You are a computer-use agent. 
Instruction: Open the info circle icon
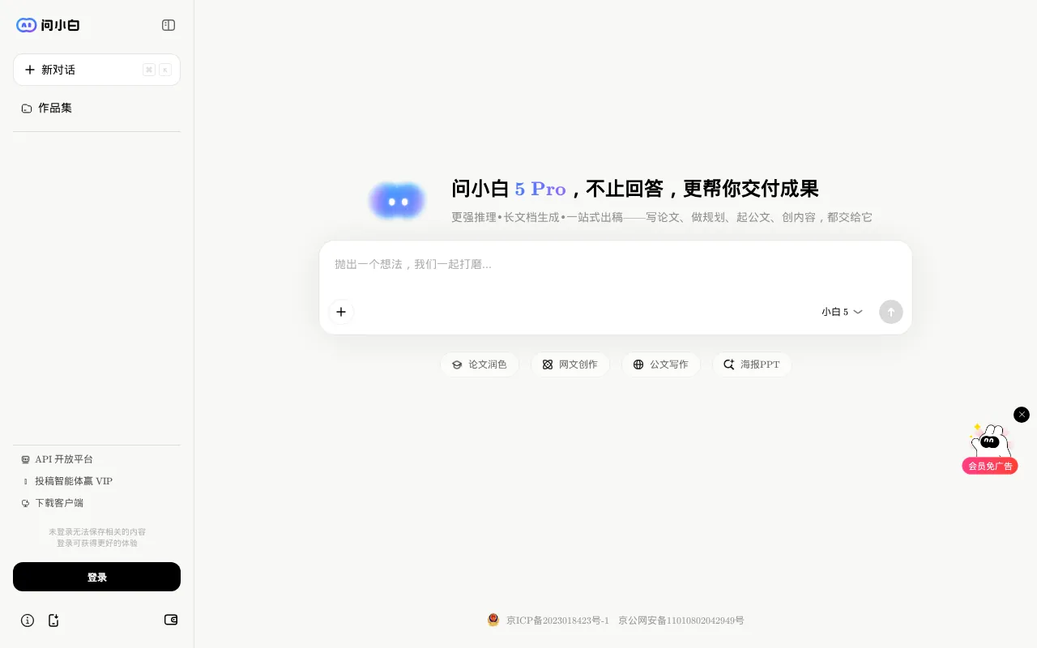[28, 620]
